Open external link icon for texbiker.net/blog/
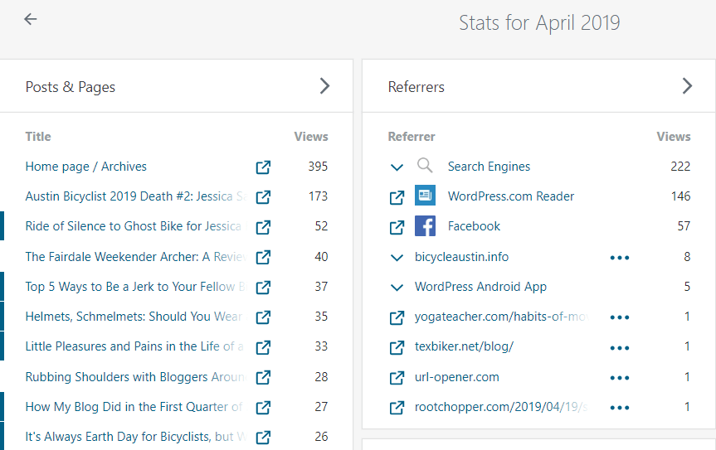 [397, 347]
